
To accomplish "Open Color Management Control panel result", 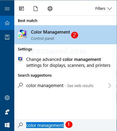I will [x=65, y=35].
